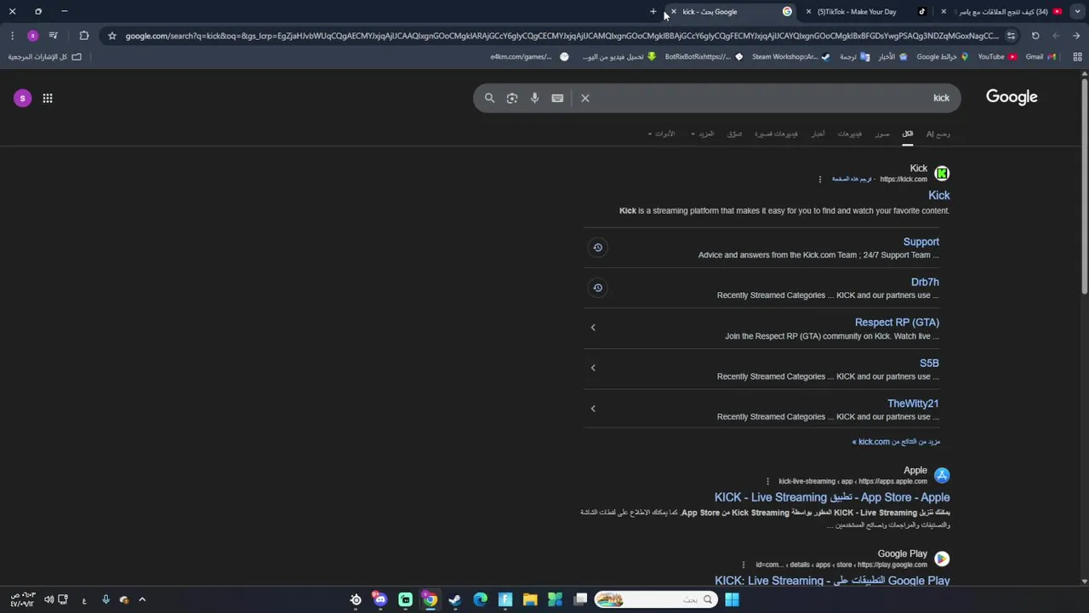
Task: Open the S5B sitelink
Action: click(929, 363)
